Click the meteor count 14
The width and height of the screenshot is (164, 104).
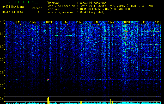click(x=38, y=12)
